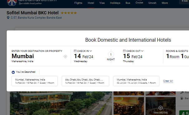Click the five-star rating icons
The height and width of the screenshot is (115, 189).
(69, 13)
